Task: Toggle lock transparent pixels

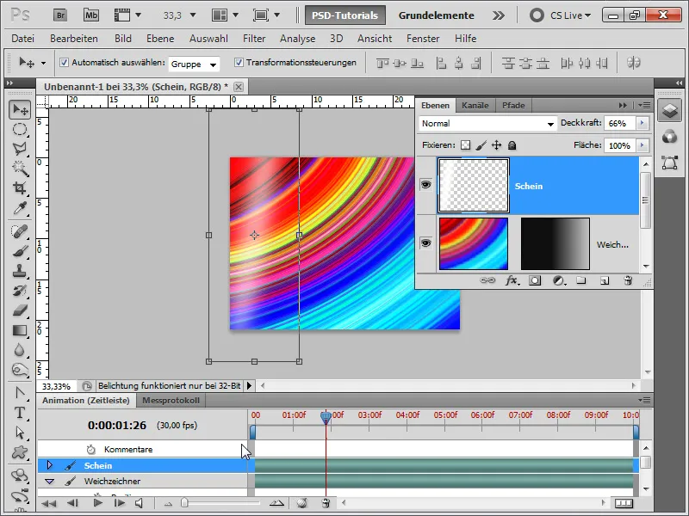Action: pos(465,145)
